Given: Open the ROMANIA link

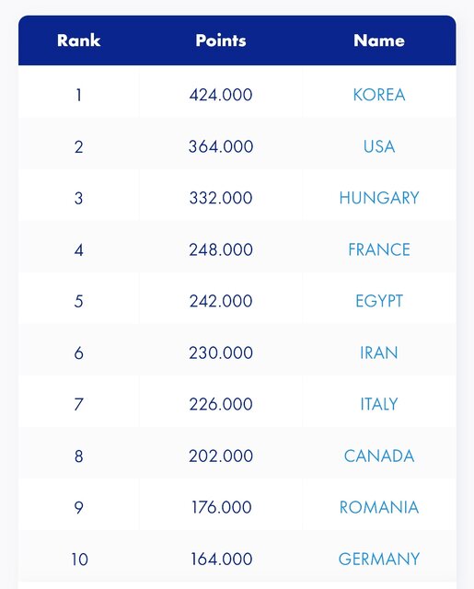Looking at the screenshot, I should point(379,507).
